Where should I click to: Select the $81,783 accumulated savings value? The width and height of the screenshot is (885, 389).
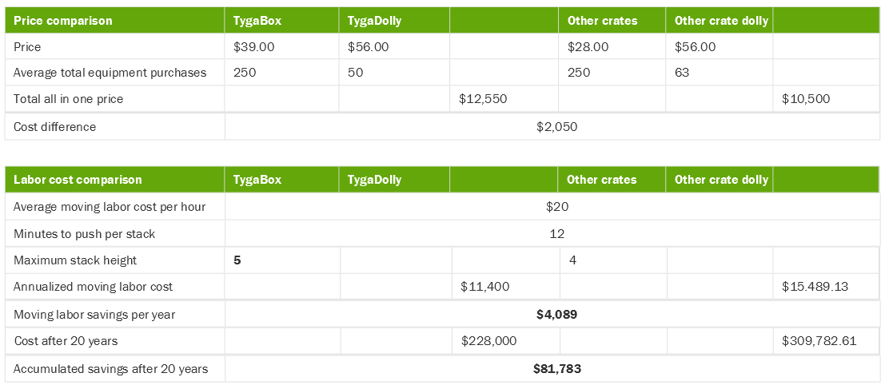point(557,369)
